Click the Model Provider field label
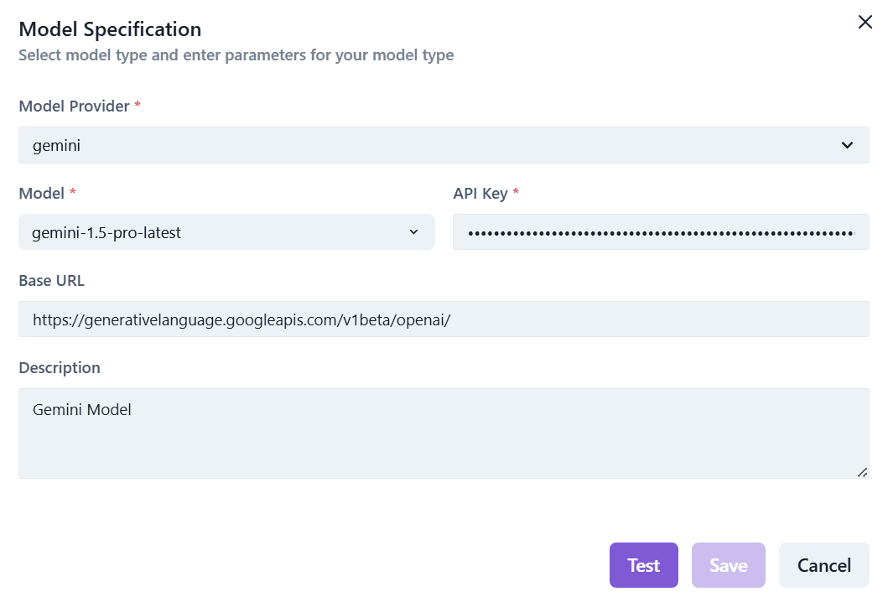Image resolution: width=888 pixels, height=597 pixels. coord(74,106)
